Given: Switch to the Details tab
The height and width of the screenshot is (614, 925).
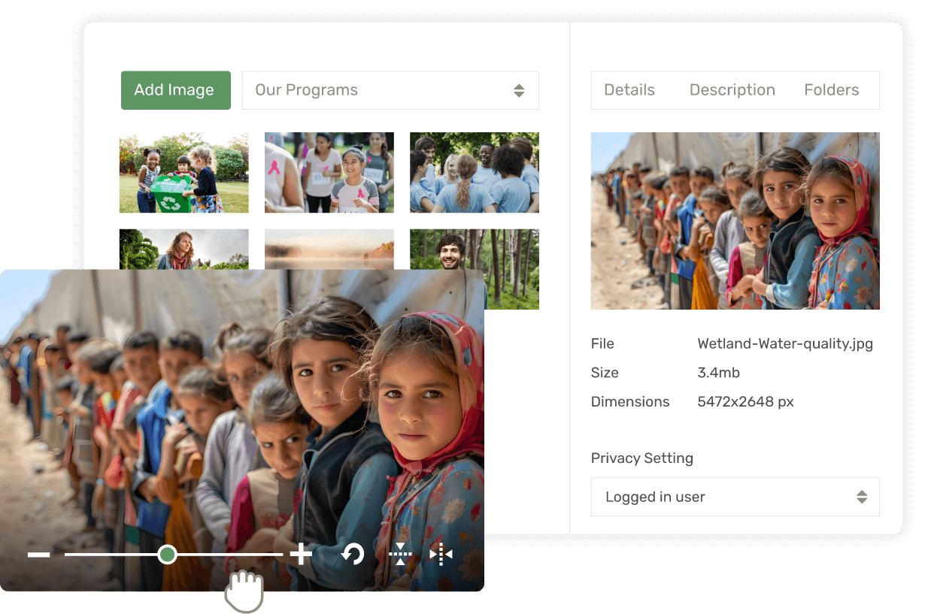Looking at the screenshot, I should point(629,90).
